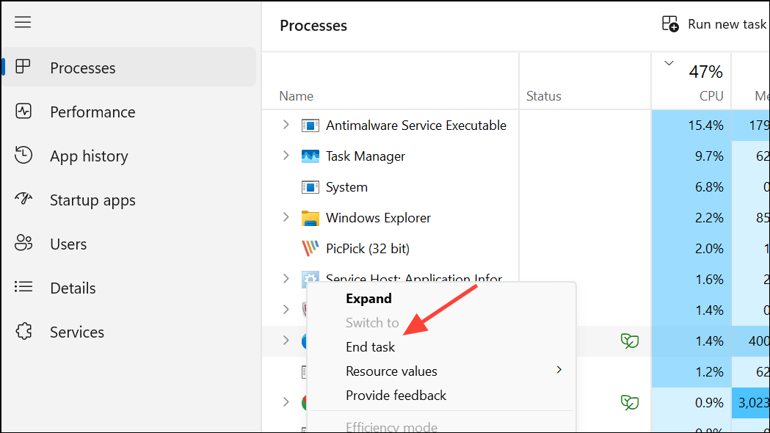Click the green leaf beside the 0.9% process
This screenshot has width=770, height=433.
pyautogui.click(x=630, y=401)
